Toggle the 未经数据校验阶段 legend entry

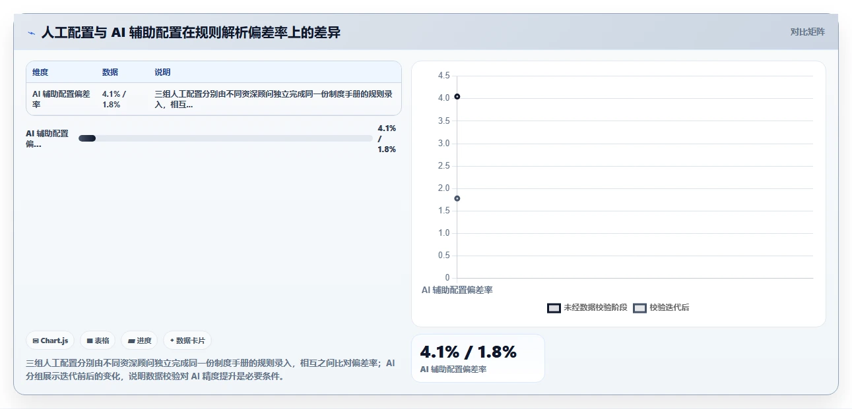tap(587, 308)
